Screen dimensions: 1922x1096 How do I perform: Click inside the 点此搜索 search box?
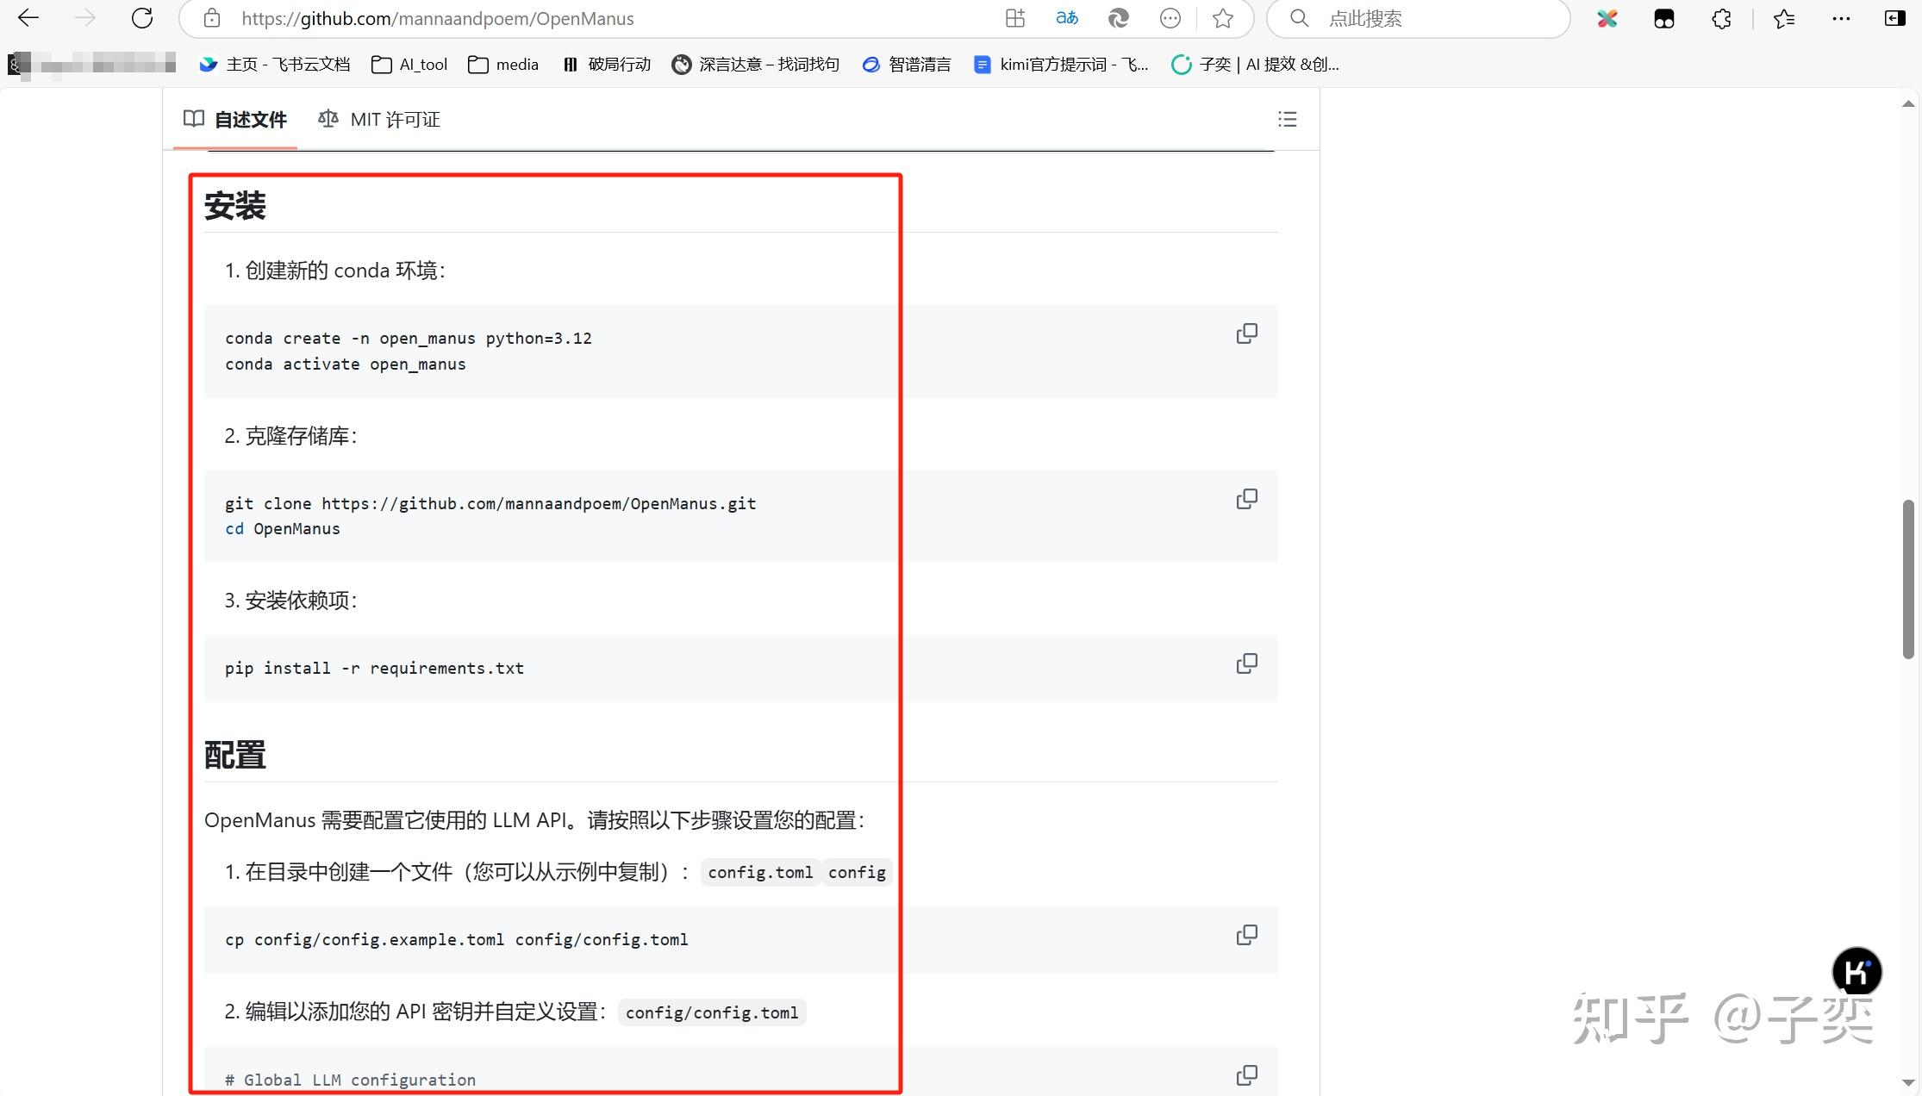(x=1418, y=18)
